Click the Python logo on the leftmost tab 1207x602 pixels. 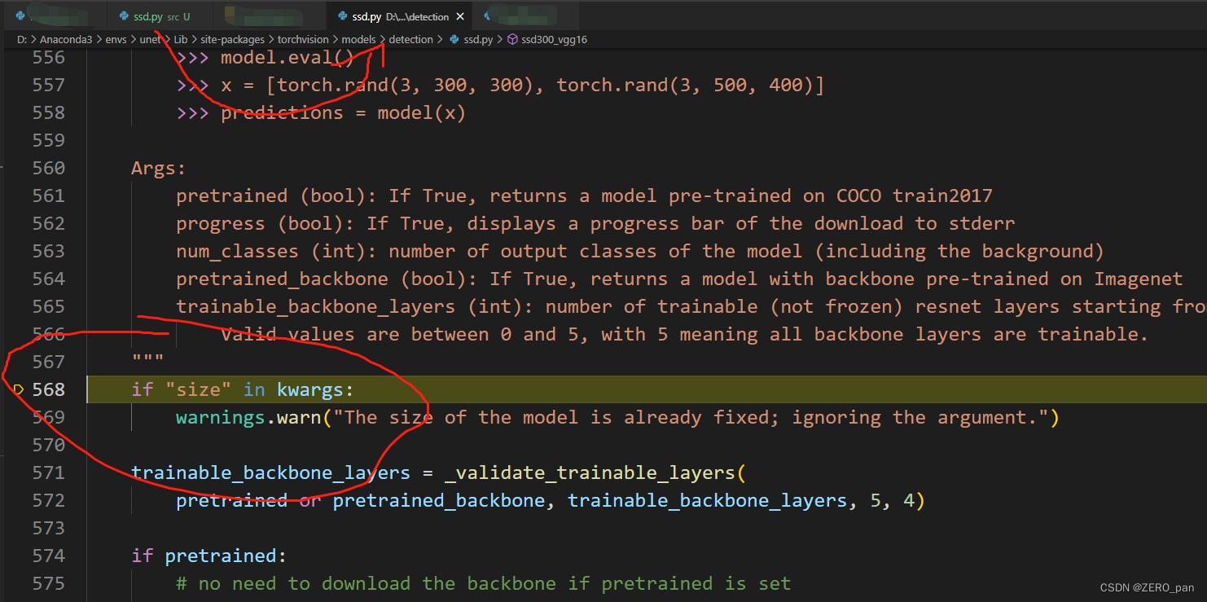pyautogui.click(x=19, y=16)
